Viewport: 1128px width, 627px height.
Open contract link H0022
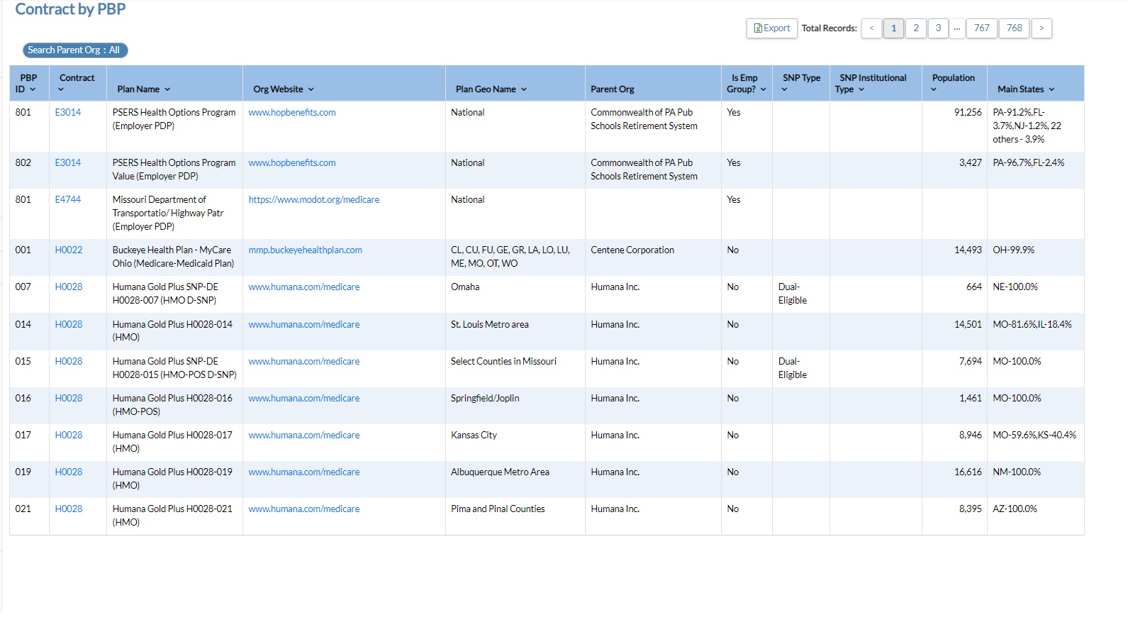point(69,250)
